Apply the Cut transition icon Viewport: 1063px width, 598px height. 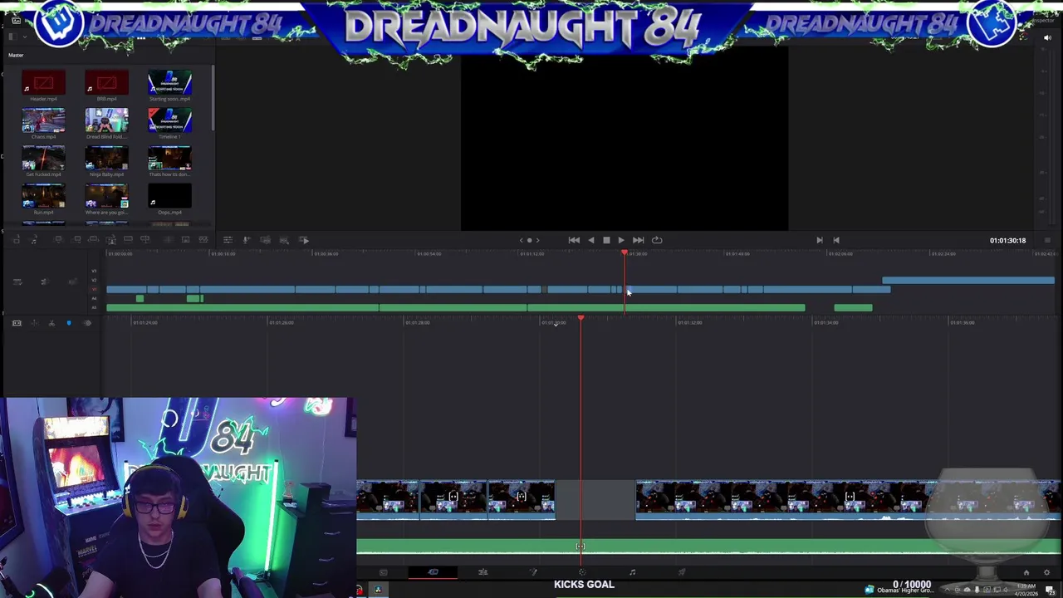click(169, 240)
